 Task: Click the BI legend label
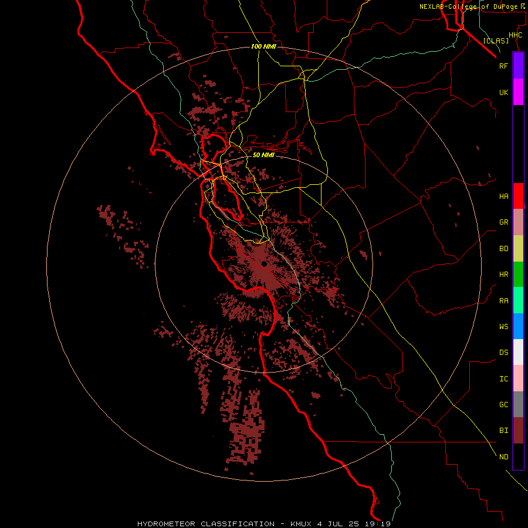[504, 431]
